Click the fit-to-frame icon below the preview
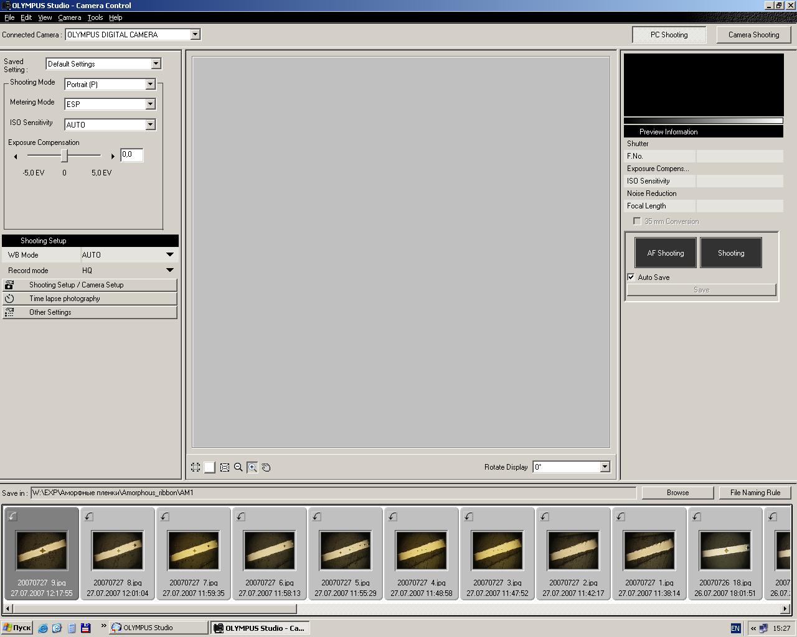The image size is (797, 637). [196, 467]
